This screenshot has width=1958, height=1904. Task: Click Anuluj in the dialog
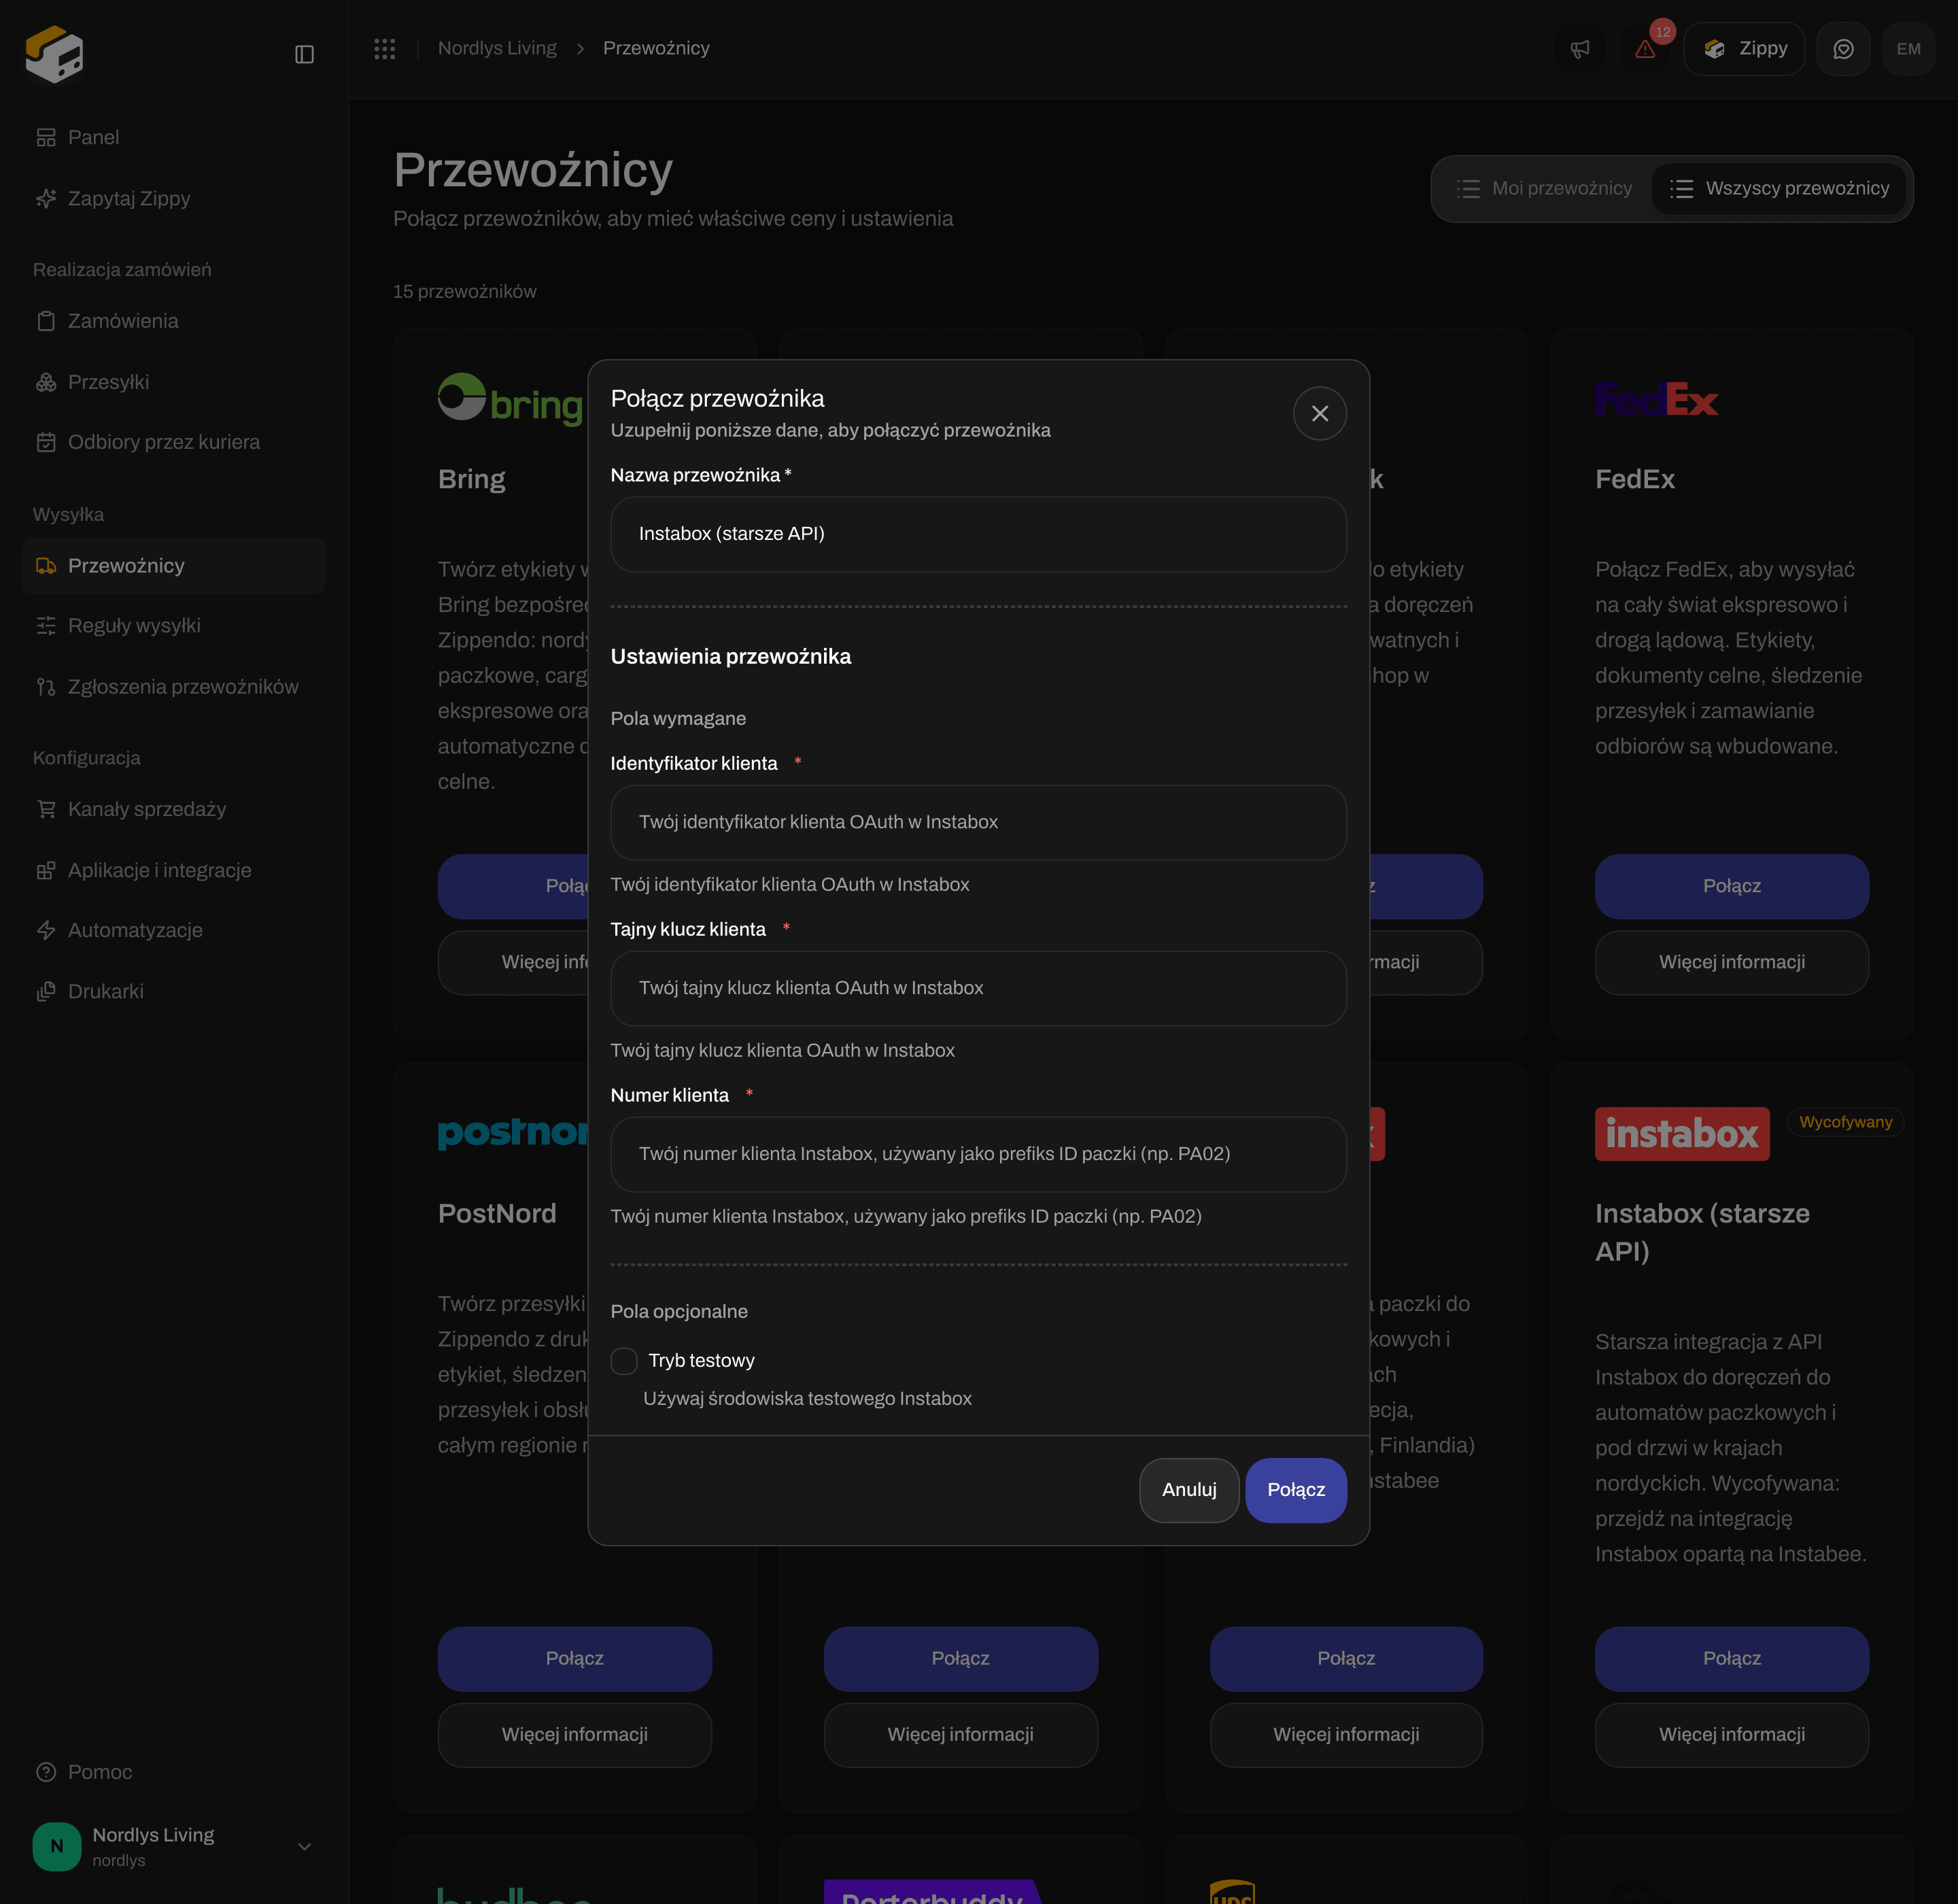1189,1490
